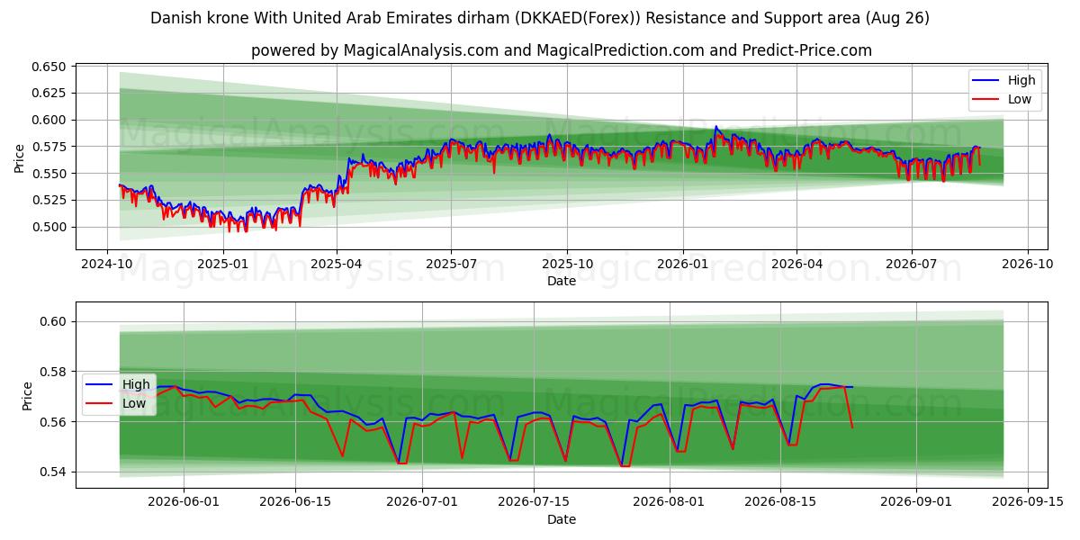Click the 2026-08-01 date tick label

670,503
